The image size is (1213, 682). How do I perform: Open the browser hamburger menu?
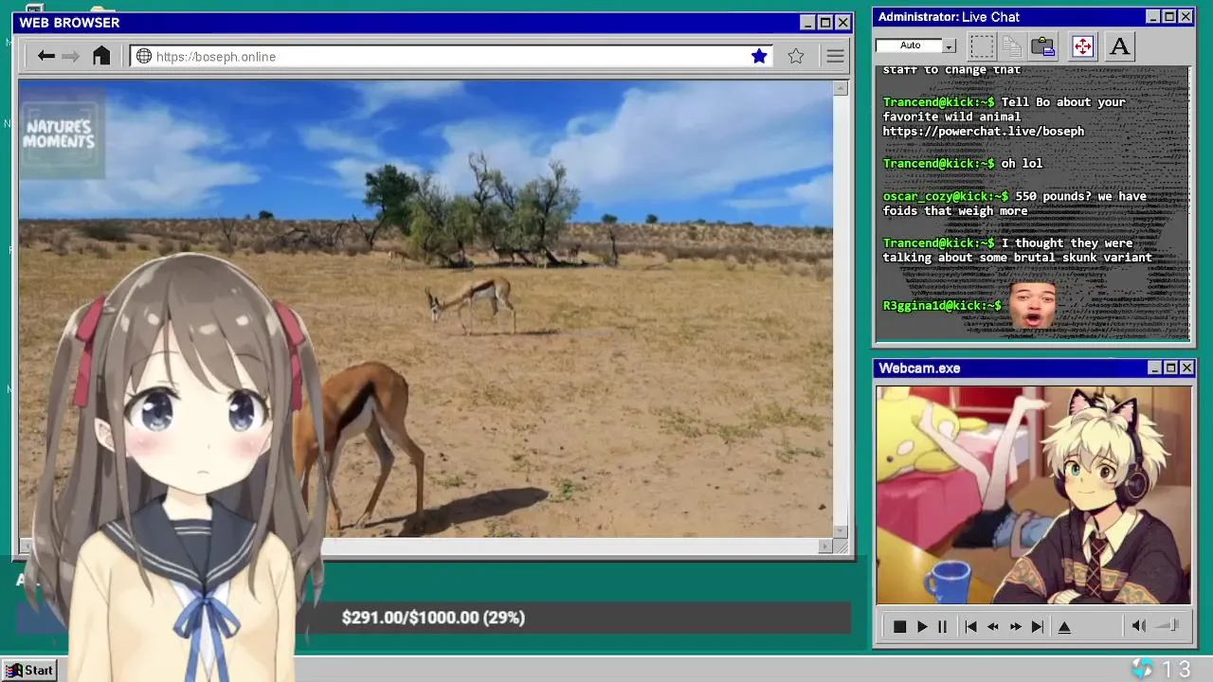coord(835,56)
